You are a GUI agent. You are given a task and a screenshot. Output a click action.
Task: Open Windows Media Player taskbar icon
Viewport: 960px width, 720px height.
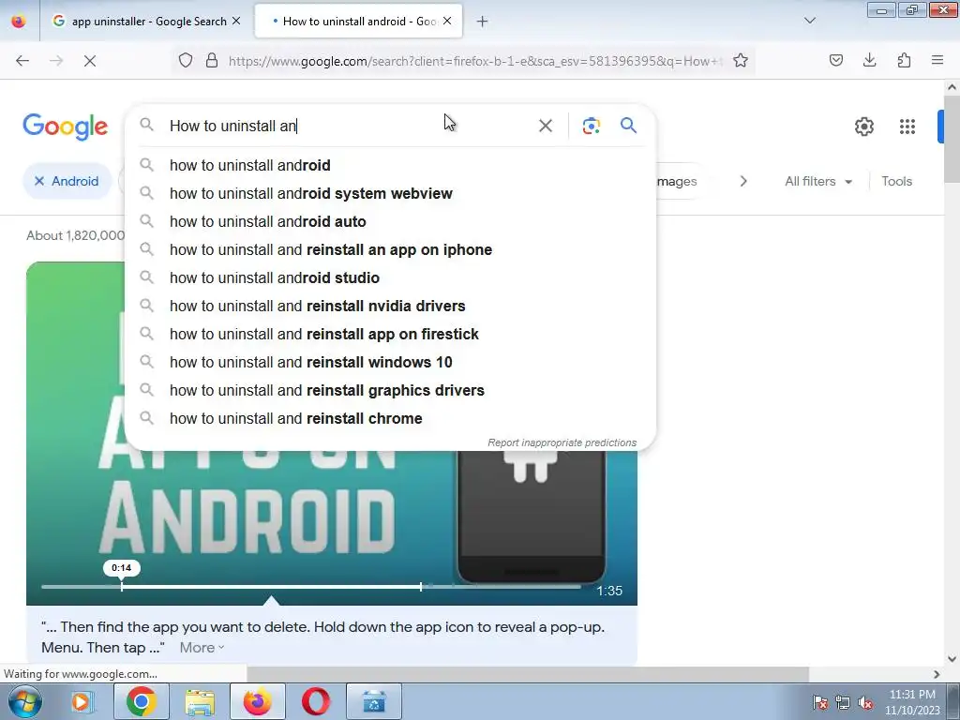(82, 701)
